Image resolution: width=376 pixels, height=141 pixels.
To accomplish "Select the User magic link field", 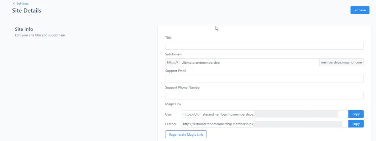I will click(x=264, y=114).
